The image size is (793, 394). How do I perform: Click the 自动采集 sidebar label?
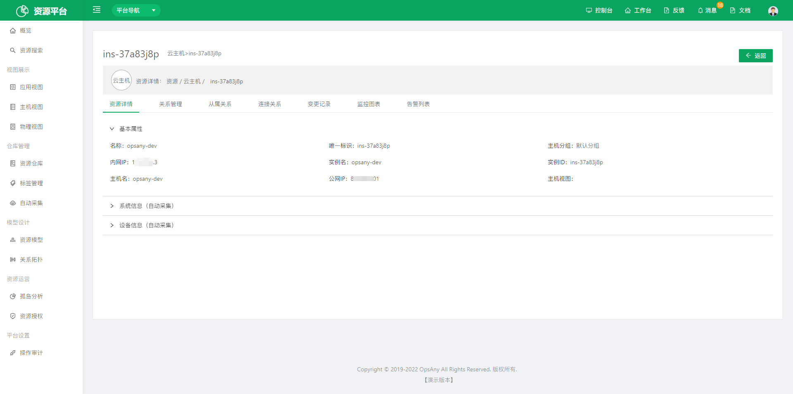coord(31,203)
